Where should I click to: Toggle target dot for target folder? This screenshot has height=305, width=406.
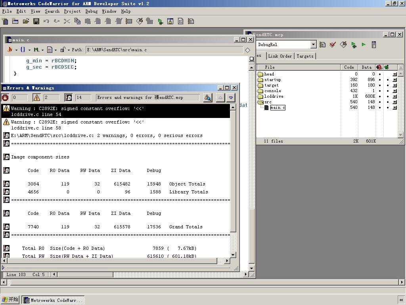(380, 85)
